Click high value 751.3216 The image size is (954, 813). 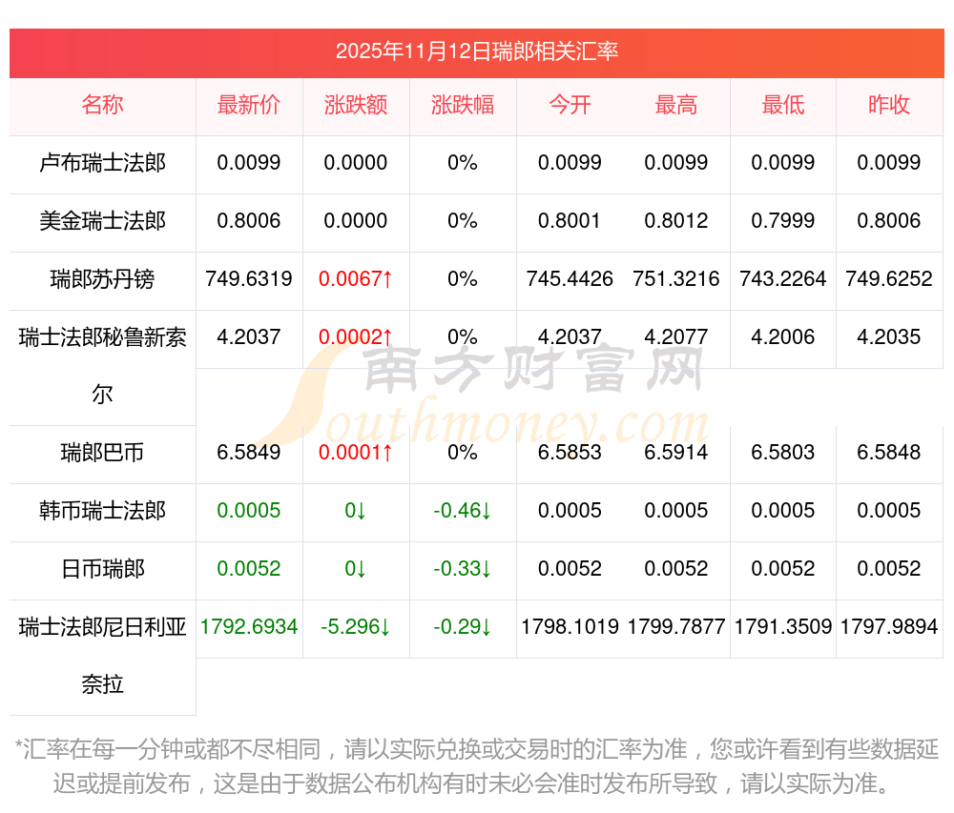676,279
